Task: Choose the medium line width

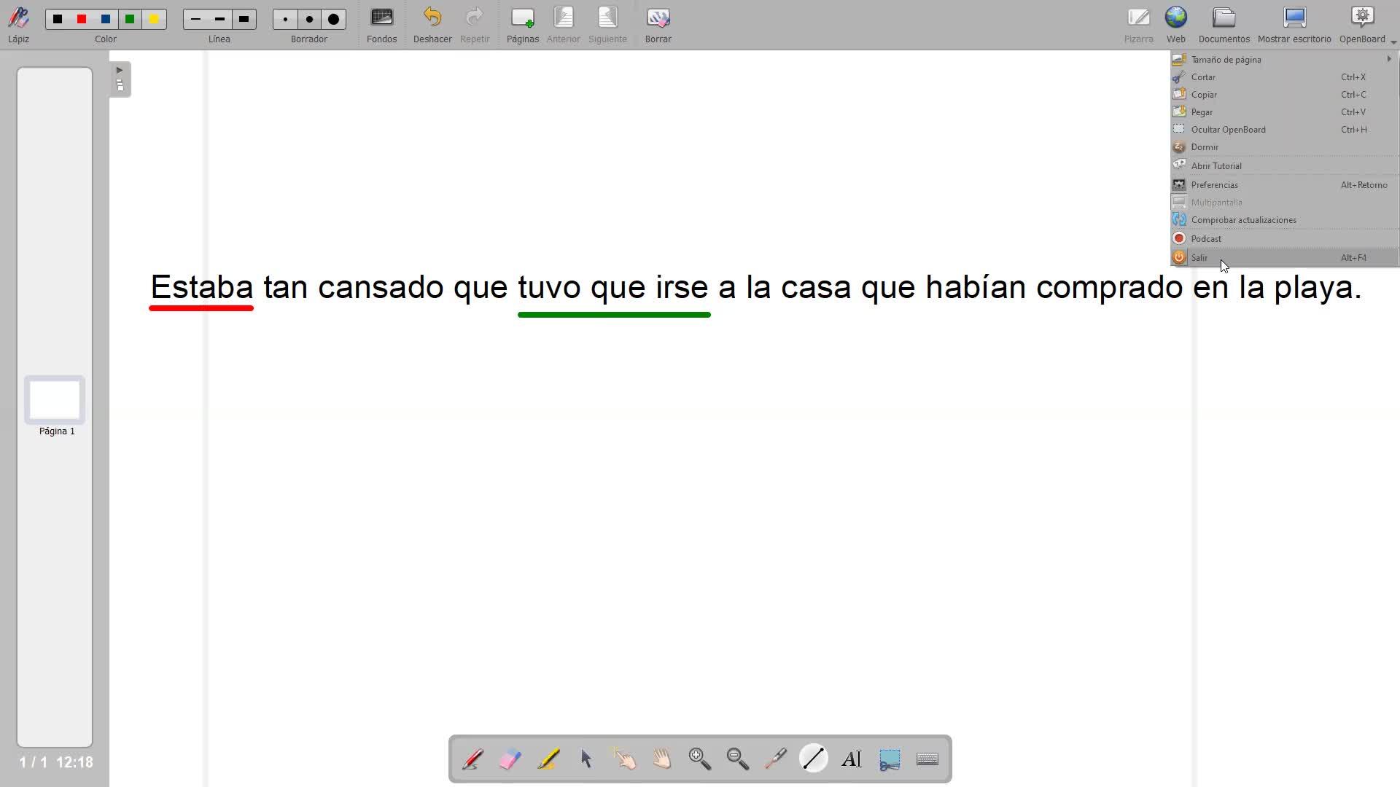Action: click(x=219, y=20)
